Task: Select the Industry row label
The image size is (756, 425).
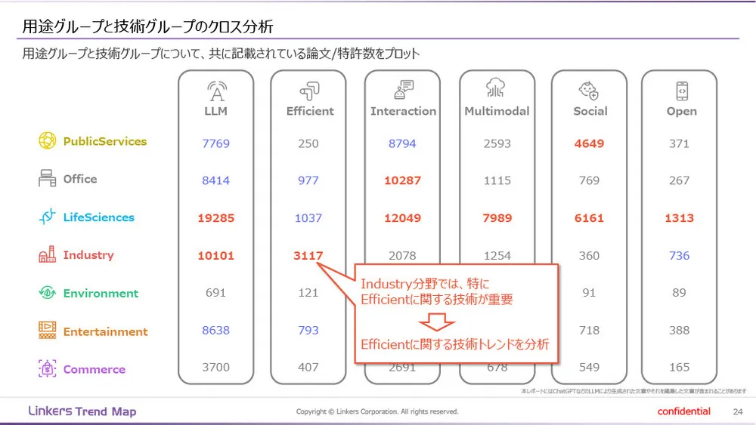Action: [x=88, y=255]
